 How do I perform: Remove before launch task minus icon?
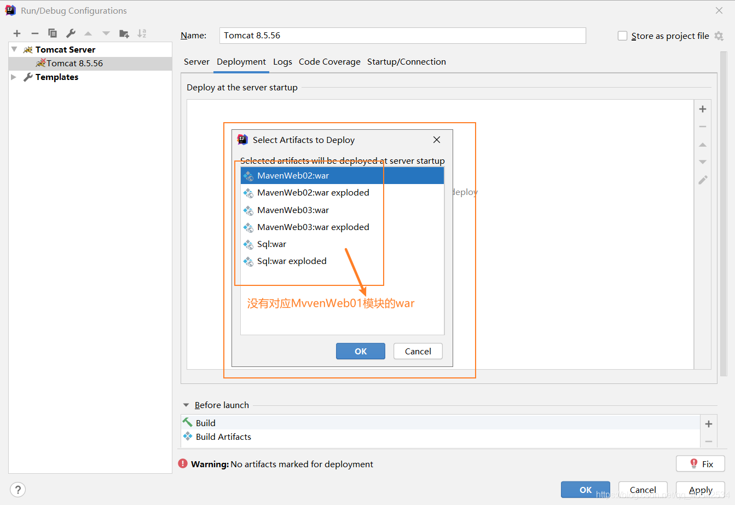pos(709,441)
